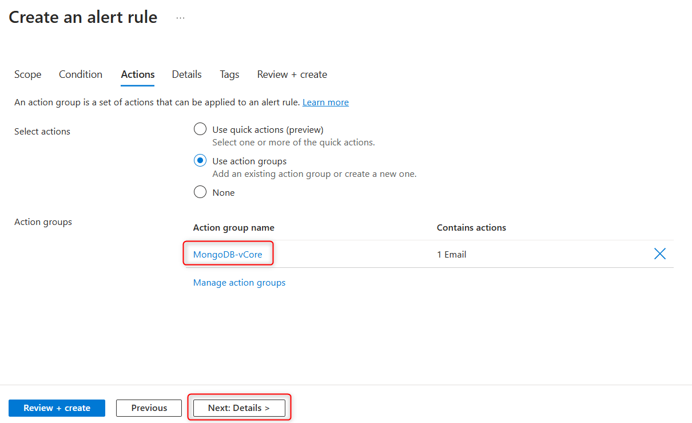This screenshot has width=692, height=423.
Task: Go back with the Previous button
Action: pyautogui.click(x=149, y=408)
